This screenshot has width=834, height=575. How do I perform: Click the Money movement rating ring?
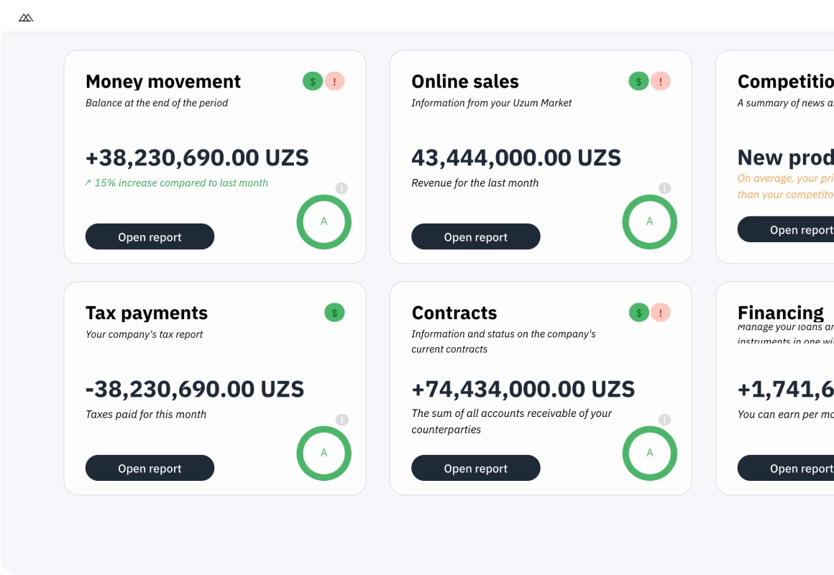tap(324, 222)
